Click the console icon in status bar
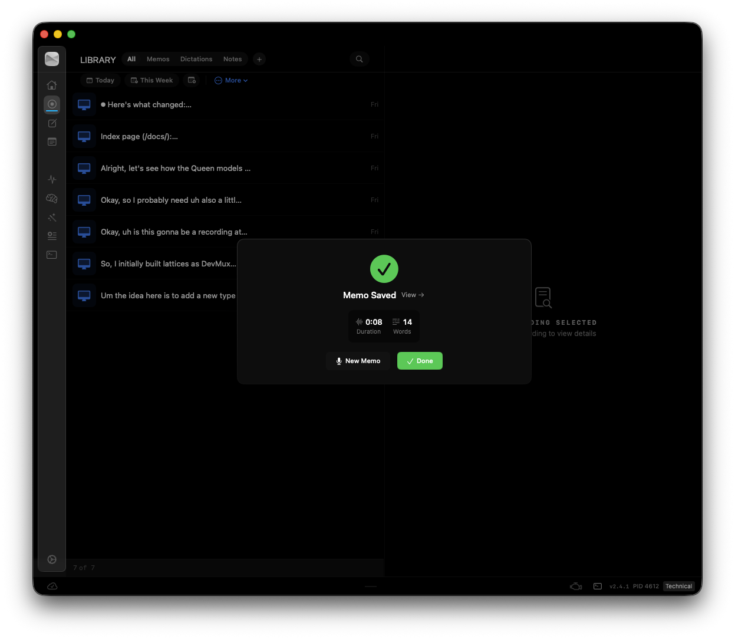This screenshot has height=639, width=735. coord(598,587)
